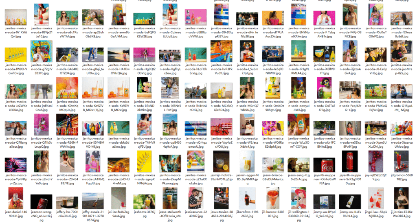Image resolution: width=417 pixels, height=223 pixels.
Task: Select thumbnail of jarritos-mexican-soda-dHn_feNlz38.jpg
Action: [247, 19]
